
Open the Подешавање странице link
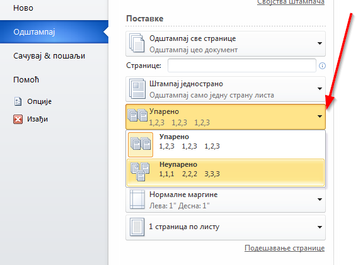[x=284, y=248]
